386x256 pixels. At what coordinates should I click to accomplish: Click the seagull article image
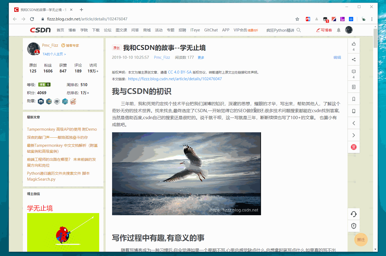(187, 174)
